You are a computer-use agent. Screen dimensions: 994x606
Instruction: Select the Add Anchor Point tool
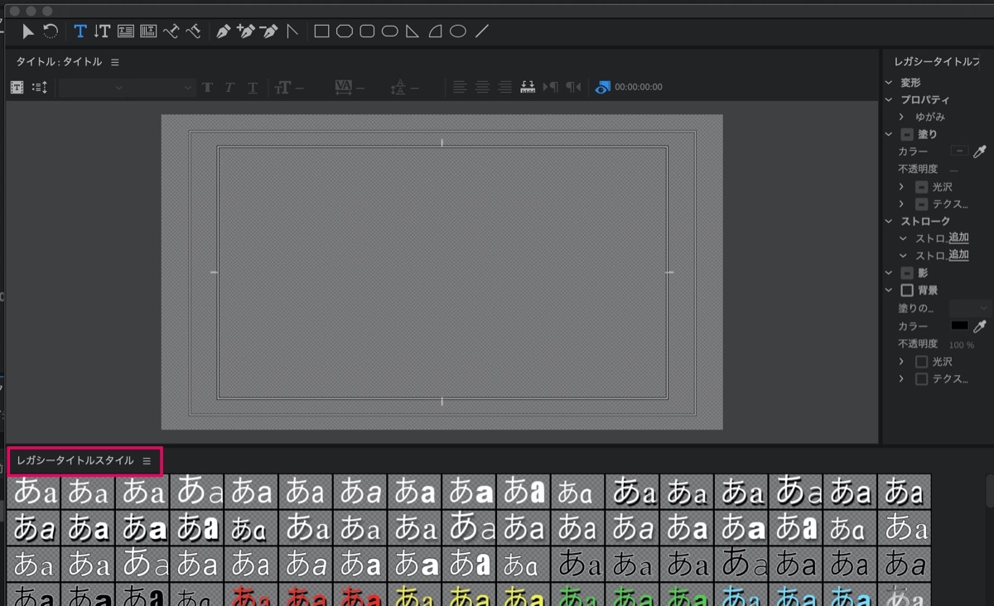click(x=245, y=31)
